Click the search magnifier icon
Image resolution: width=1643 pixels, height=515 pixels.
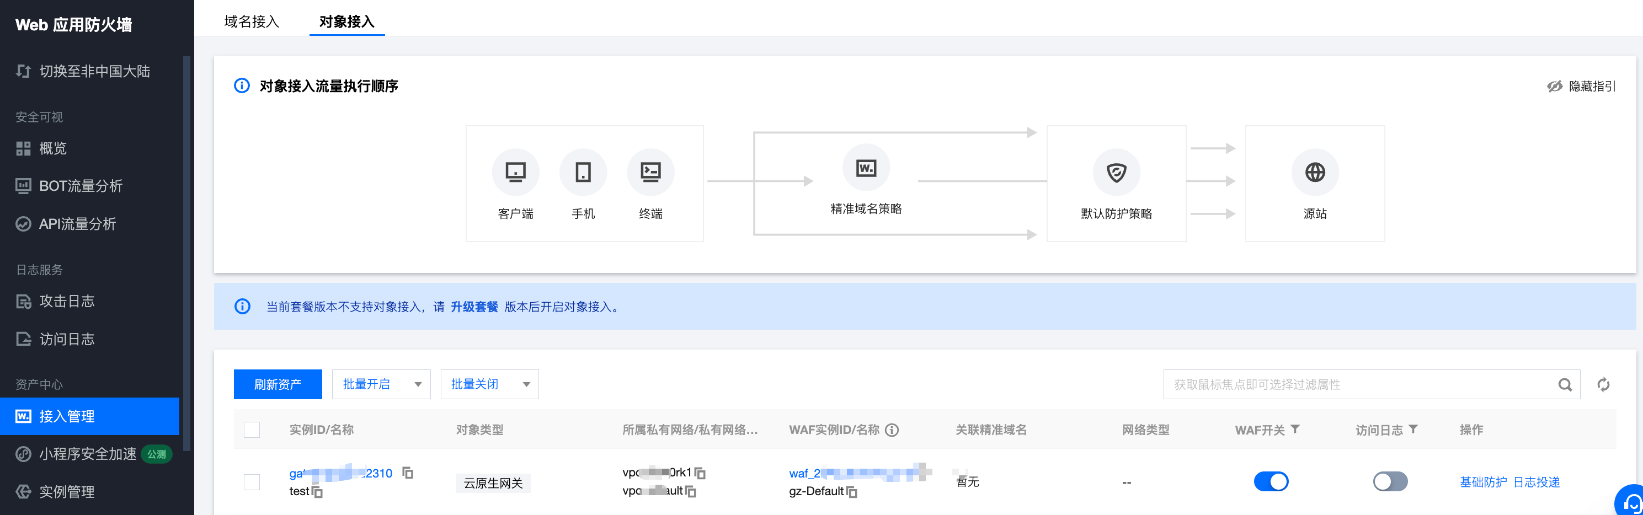click(x=1565, y=384)
